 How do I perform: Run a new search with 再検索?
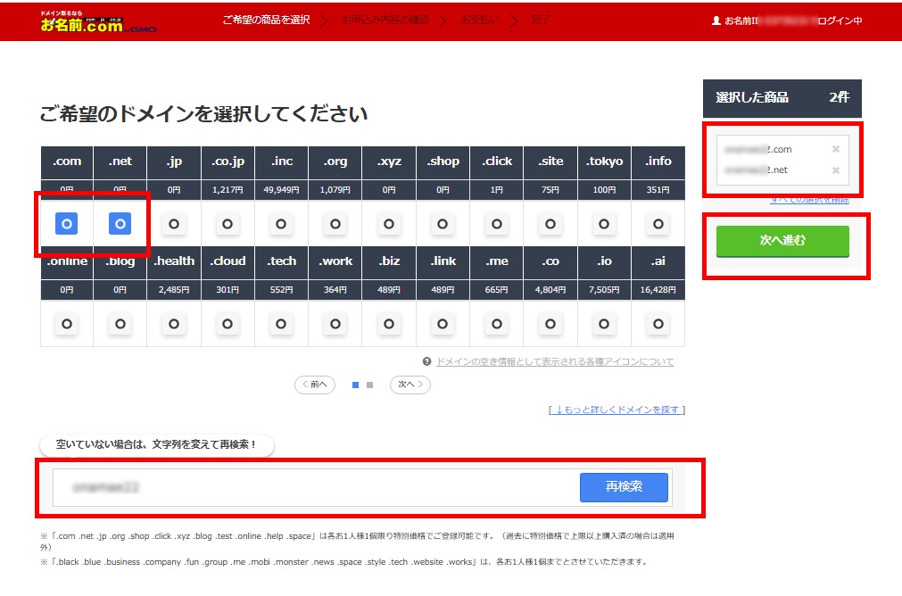[623, 487]
